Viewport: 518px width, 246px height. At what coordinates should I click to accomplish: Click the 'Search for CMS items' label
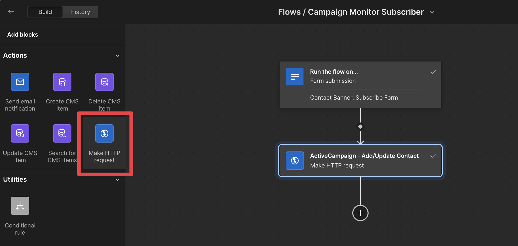[x=62, y=157]
